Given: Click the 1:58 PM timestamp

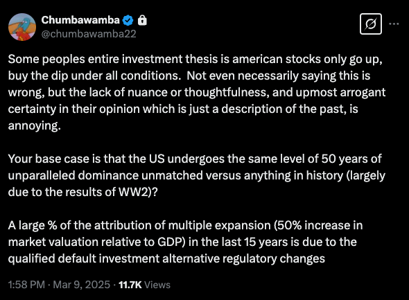Looking at the screenshot, I should [x=26, y=285].
